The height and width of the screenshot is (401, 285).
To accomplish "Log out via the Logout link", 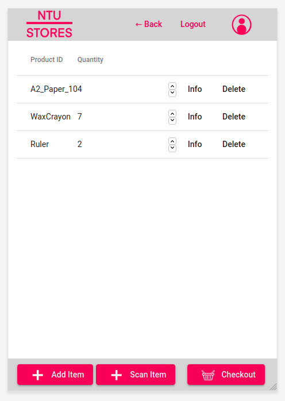I will point(193,24).
